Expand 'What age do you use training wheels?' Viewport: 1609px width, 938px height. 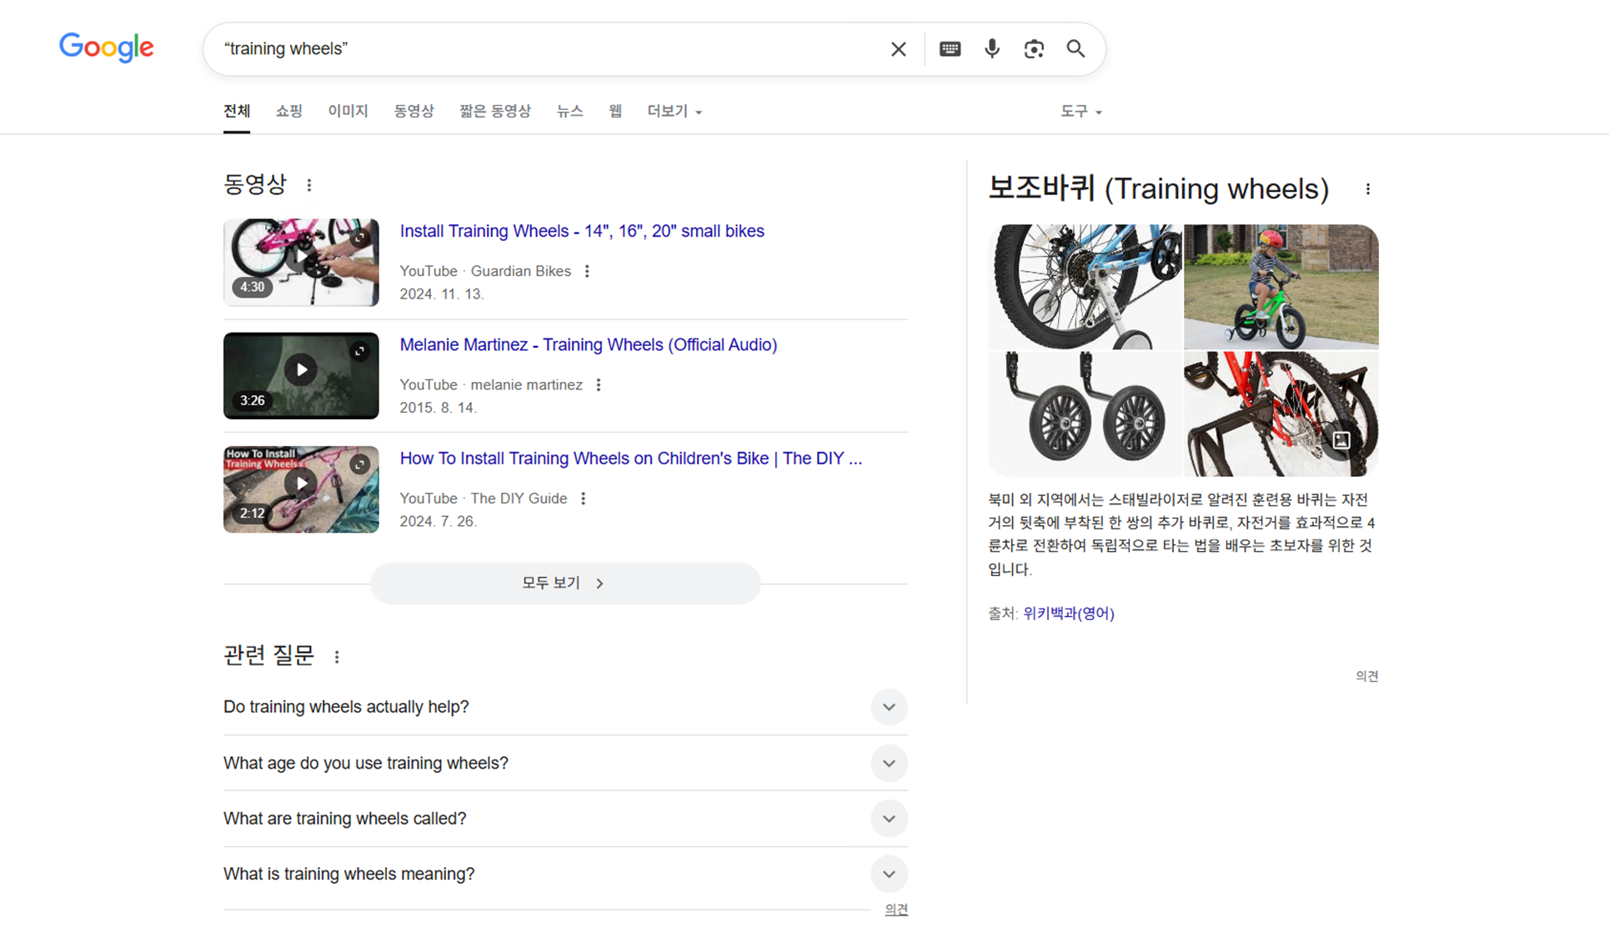coord(889,763)
